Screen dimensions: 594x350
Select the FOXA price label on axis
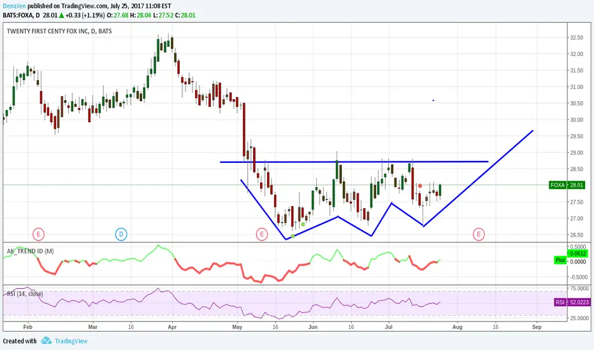click(x=558, y=185)
